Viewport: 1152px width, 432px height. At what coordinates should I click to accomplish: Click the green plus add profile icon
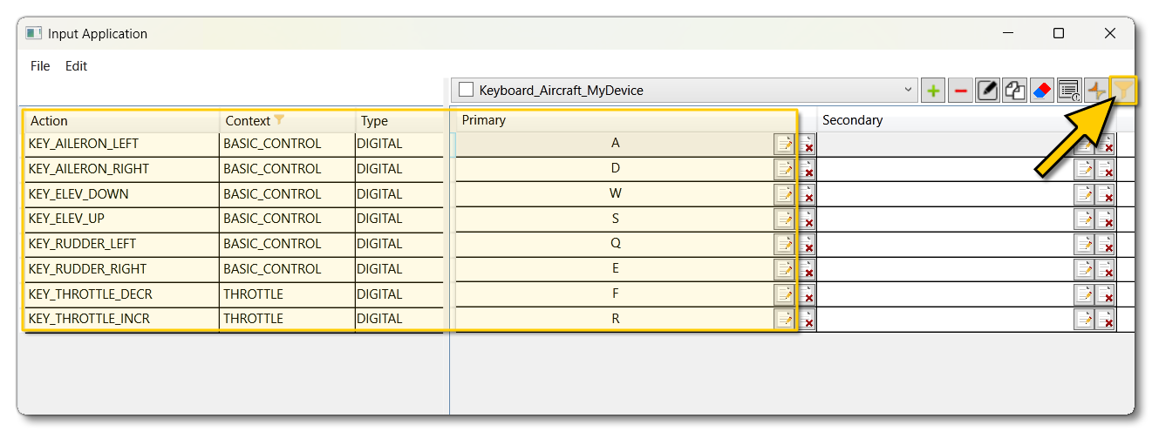click(x=933, y=90)
